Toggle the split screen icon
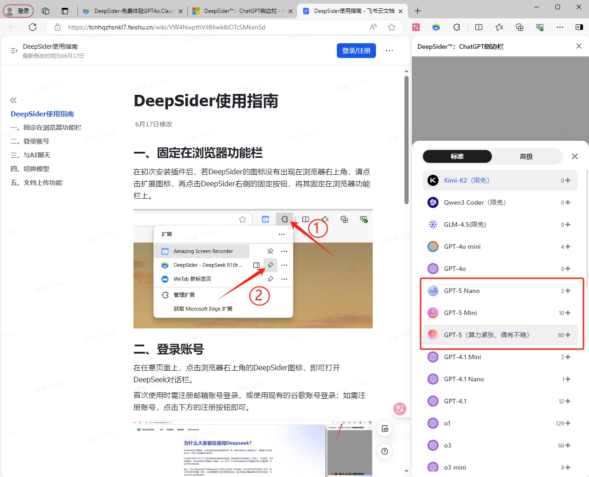This screenshot has width=589, height=477. click(x=479, y=27)
